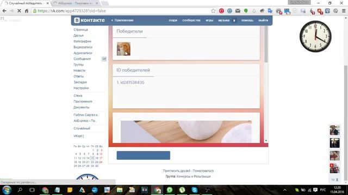Screen dimensions: 348x195
Task: Switch input language 'РУС' in tray
Action: tap(323, 190)
